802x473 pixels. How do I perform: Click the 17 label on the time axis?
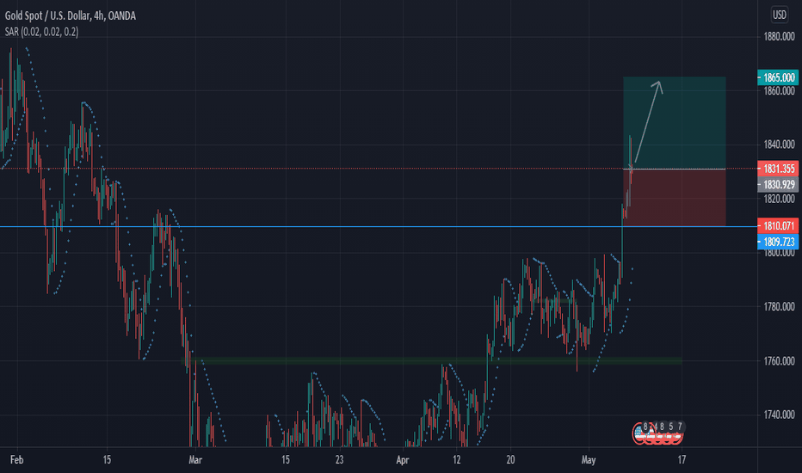pyautogui.click(x=682, y=460)
